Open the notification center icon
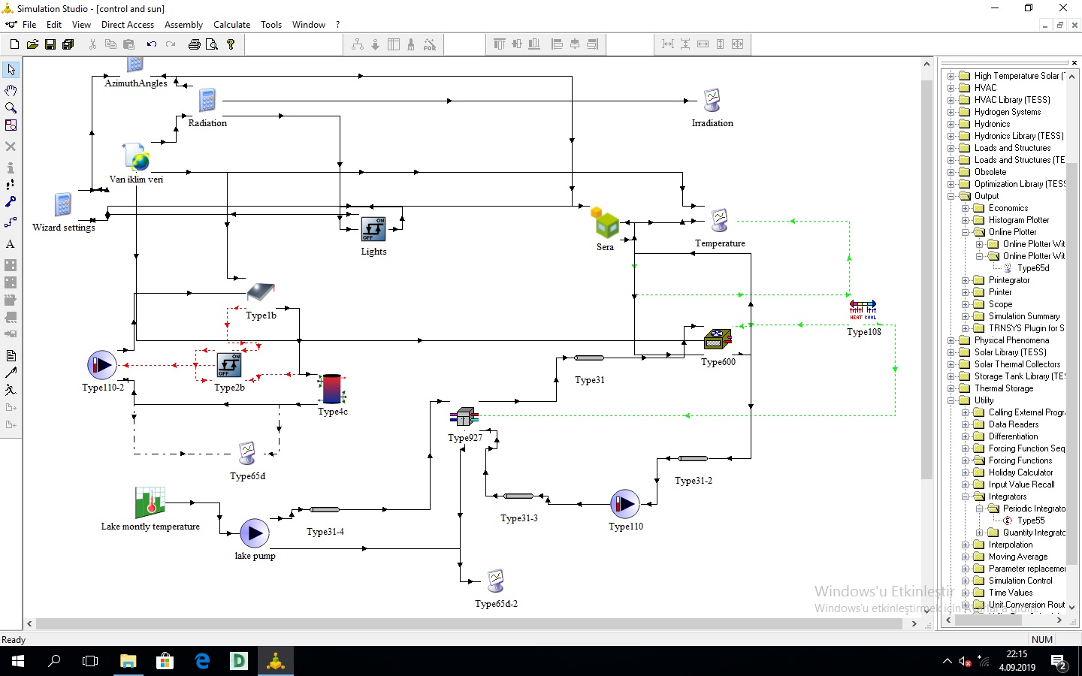1082x676 pixels. pos(1059,662)
